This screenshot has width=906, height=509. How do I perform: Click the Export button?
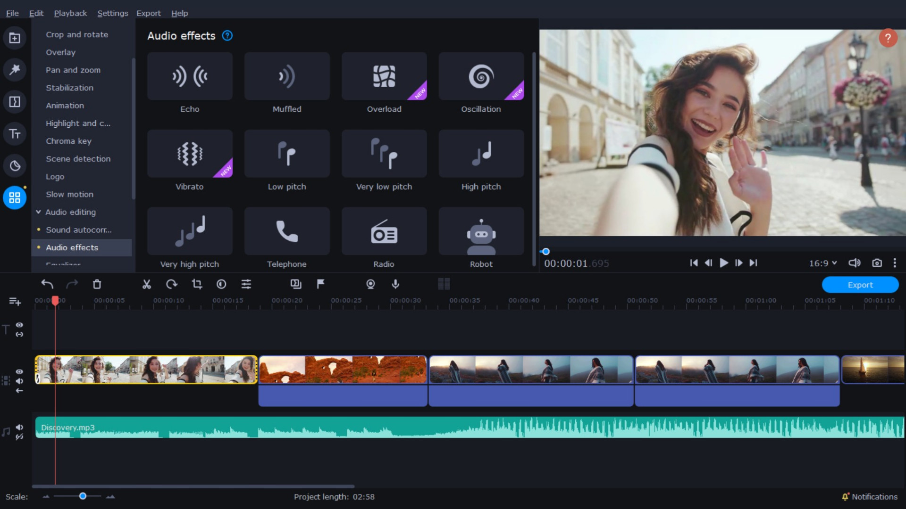point(860,284)
